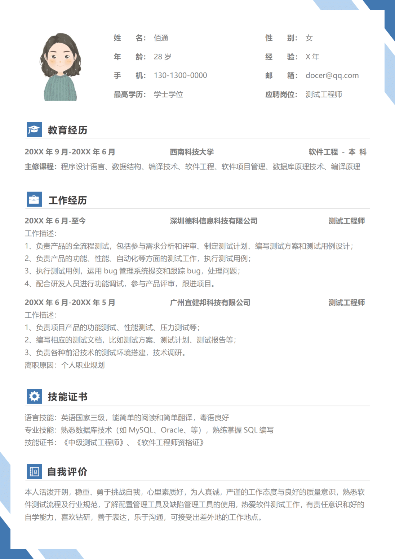
Task: Click self-evaluation line starting 自学能力
Action: click(x=143, y=517)
